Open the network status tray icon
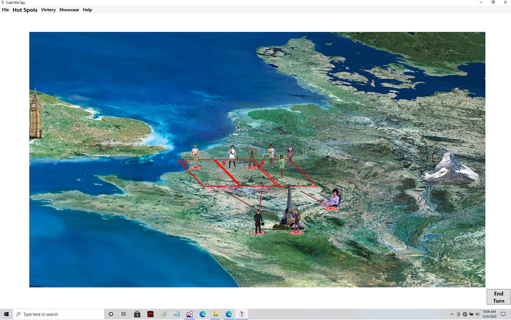The width and height of the screenshot is (511, 320). (x=465, y=314)
